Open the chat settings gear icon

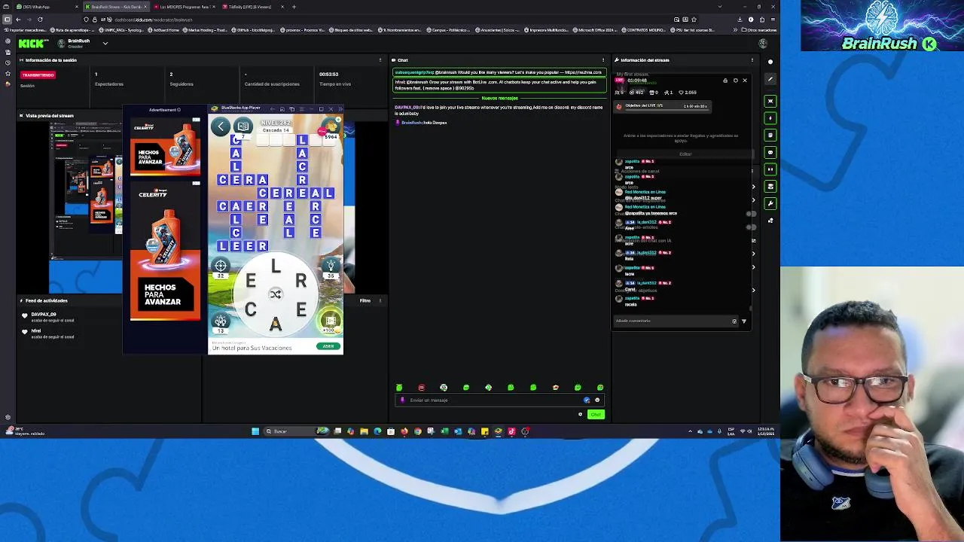coord(580,415)
